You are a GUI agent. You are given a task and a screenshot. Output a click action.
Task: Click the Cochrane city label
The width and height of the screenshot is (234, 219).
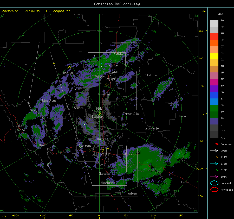[85, 146]
